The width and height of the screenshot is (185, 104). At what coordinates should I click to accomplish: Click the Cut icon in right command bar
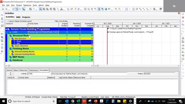183,21
